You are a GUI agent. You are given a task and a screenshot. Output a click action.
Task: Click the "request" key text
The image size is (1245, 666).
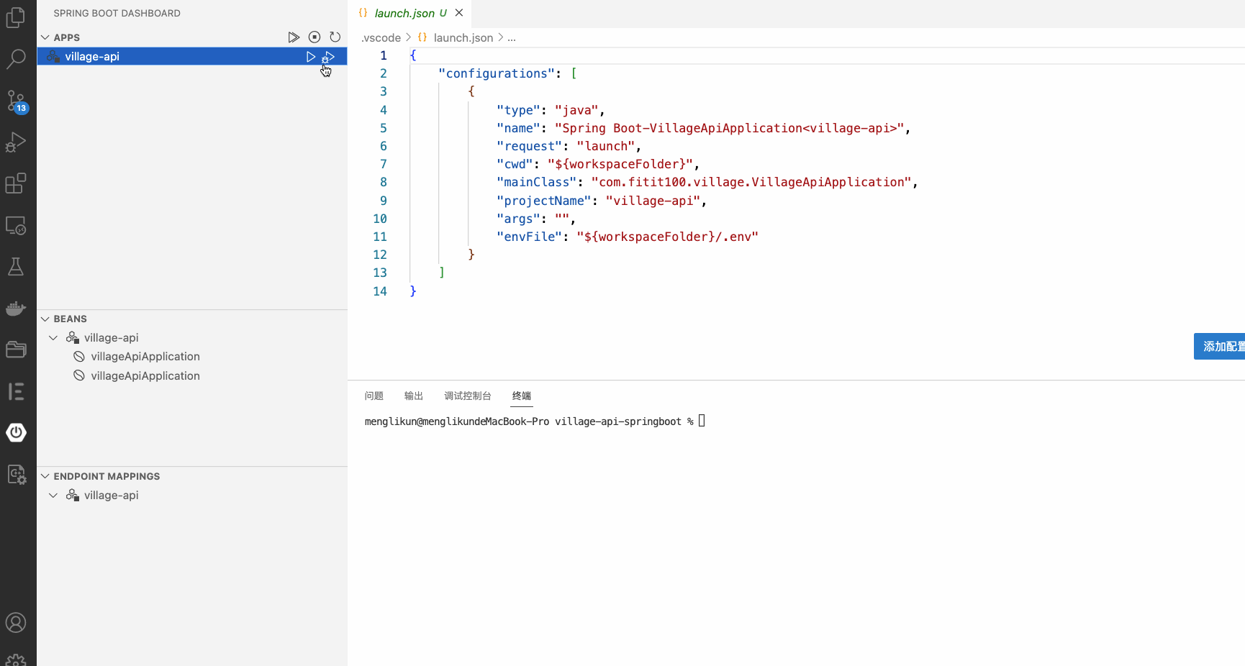[529, 146]
